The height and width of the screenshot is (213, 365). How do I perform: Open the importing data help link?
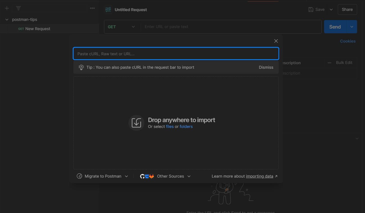coord(259,176)
